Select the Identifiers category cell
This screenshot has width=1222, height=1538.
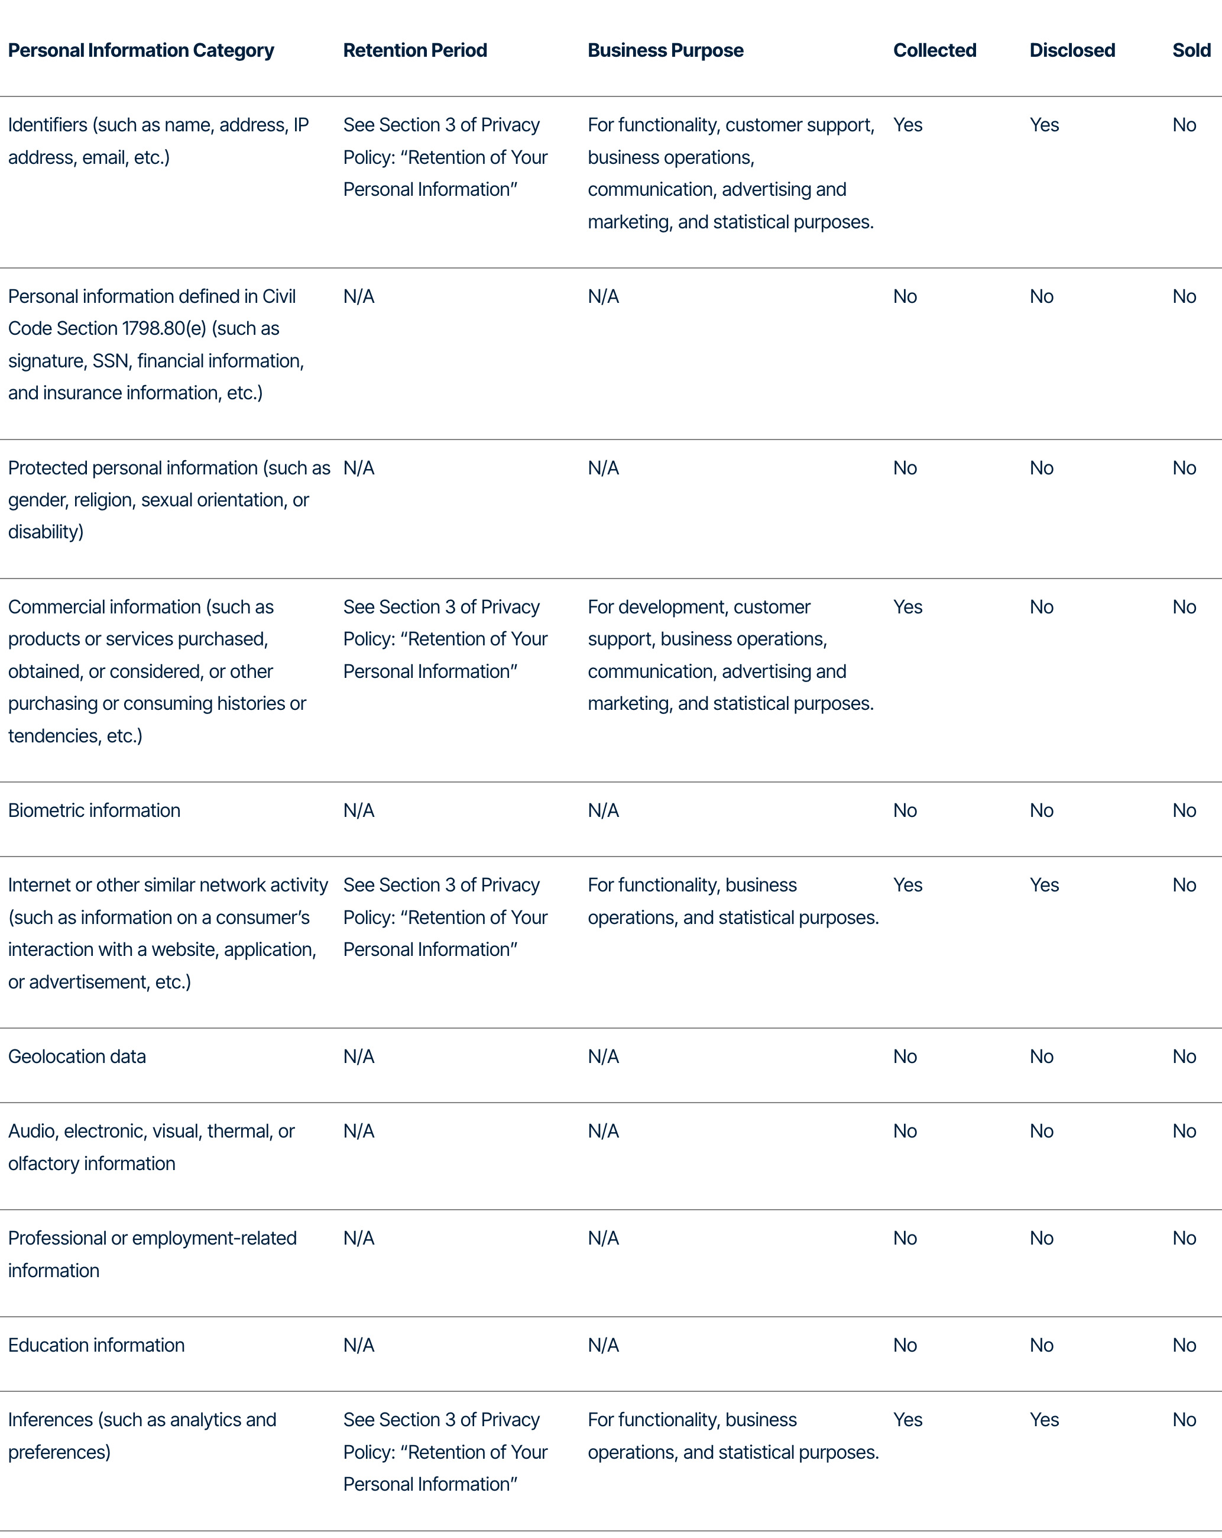[158, 141]
